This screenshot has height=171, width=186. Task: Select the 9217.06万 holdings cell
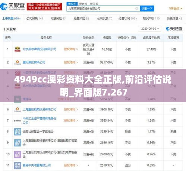pos(107,62)
